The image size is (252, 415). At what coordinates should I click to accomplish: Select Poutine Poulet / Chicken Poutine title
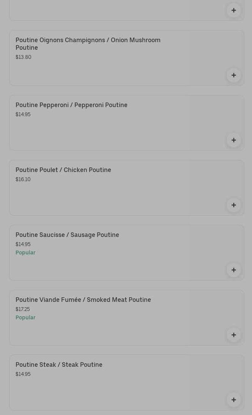click(63, 170)
